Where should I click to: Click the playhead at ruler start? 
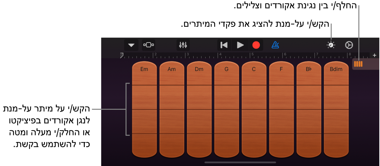click(x=122, y=56)
